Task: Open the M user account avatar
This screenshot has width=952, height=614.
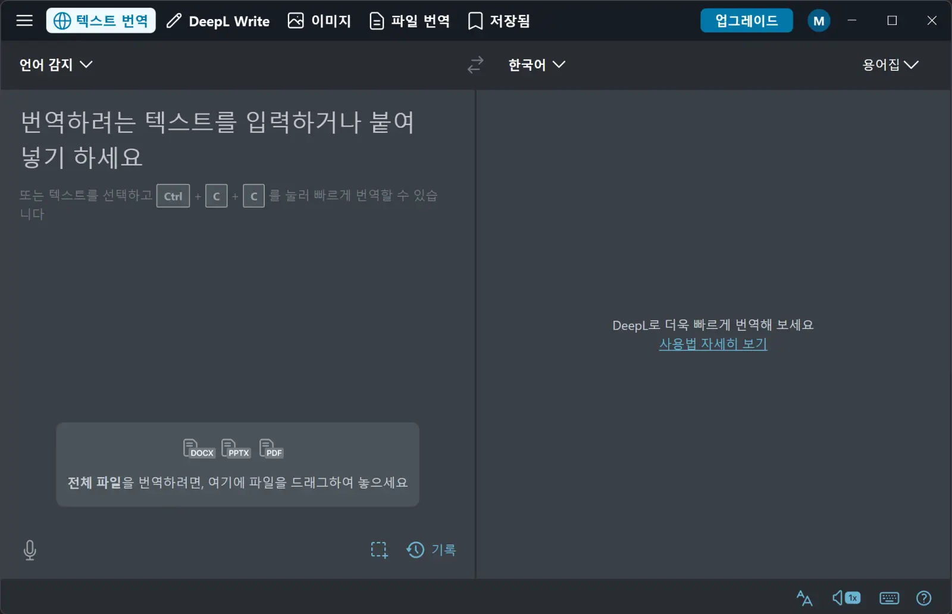Action: click(819, 21)
